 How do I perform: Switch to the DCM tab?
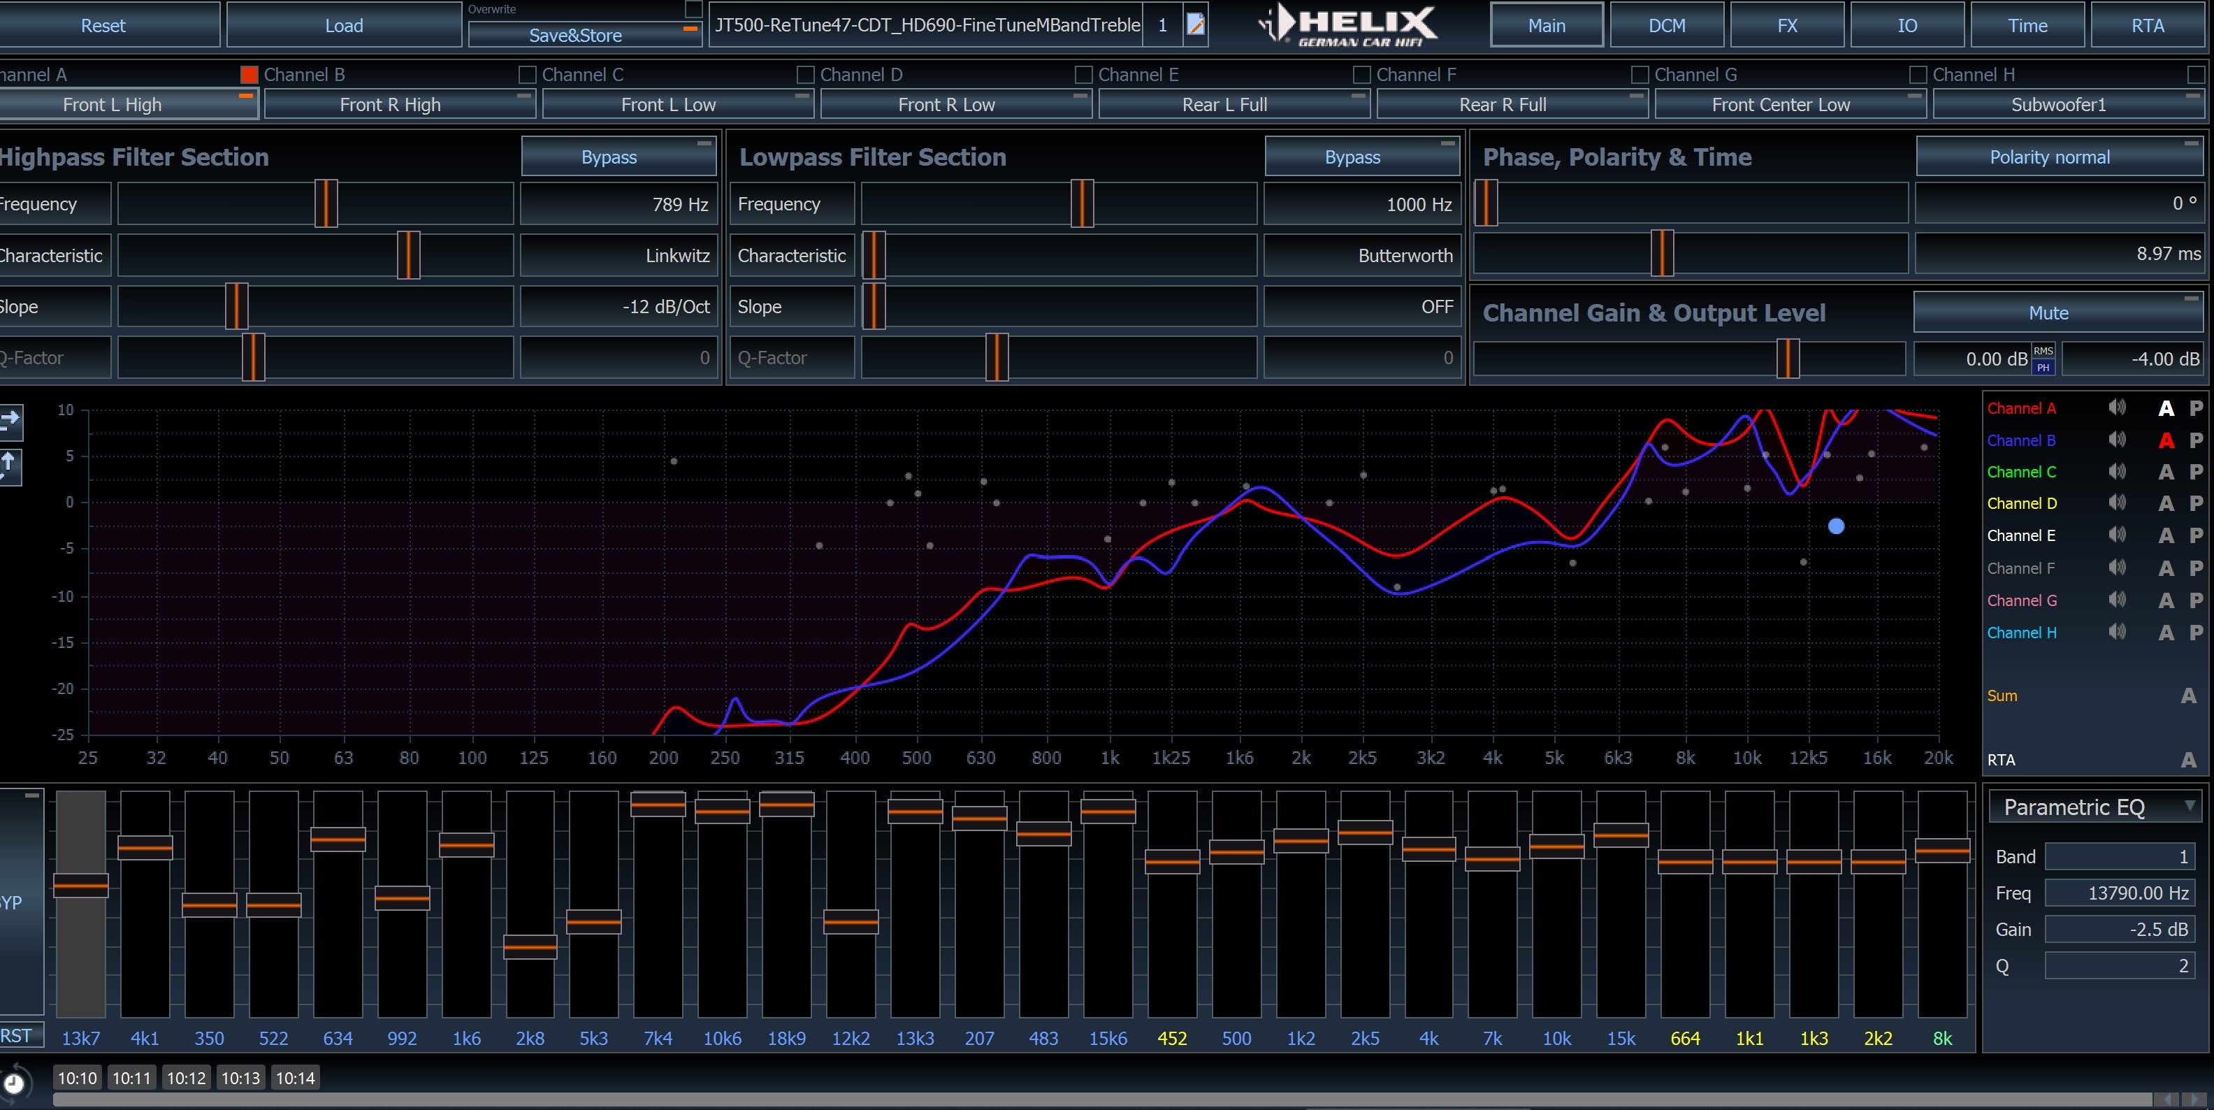pyautogui.click(x=1667, y=25)
